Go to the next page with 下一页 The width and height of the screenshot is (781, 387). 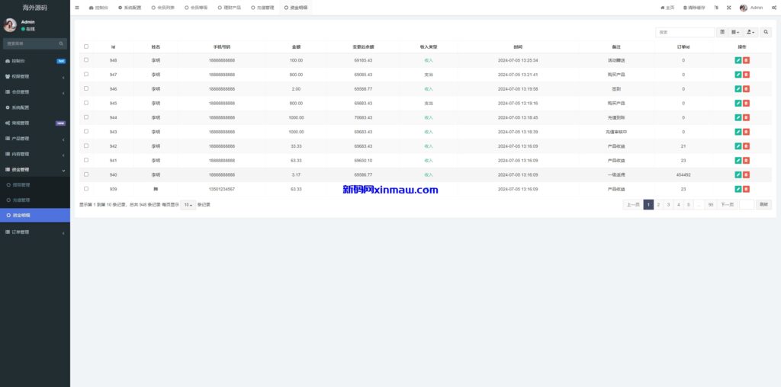coord(727,205)
